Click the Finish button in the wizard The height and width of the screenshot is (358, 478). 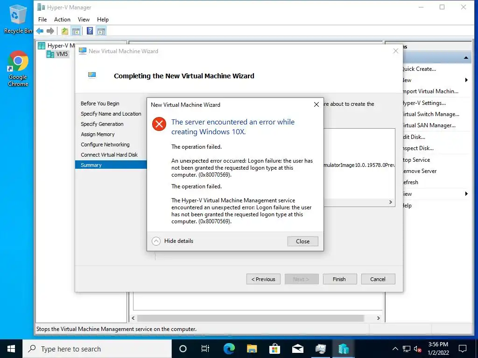pos(339,279)
